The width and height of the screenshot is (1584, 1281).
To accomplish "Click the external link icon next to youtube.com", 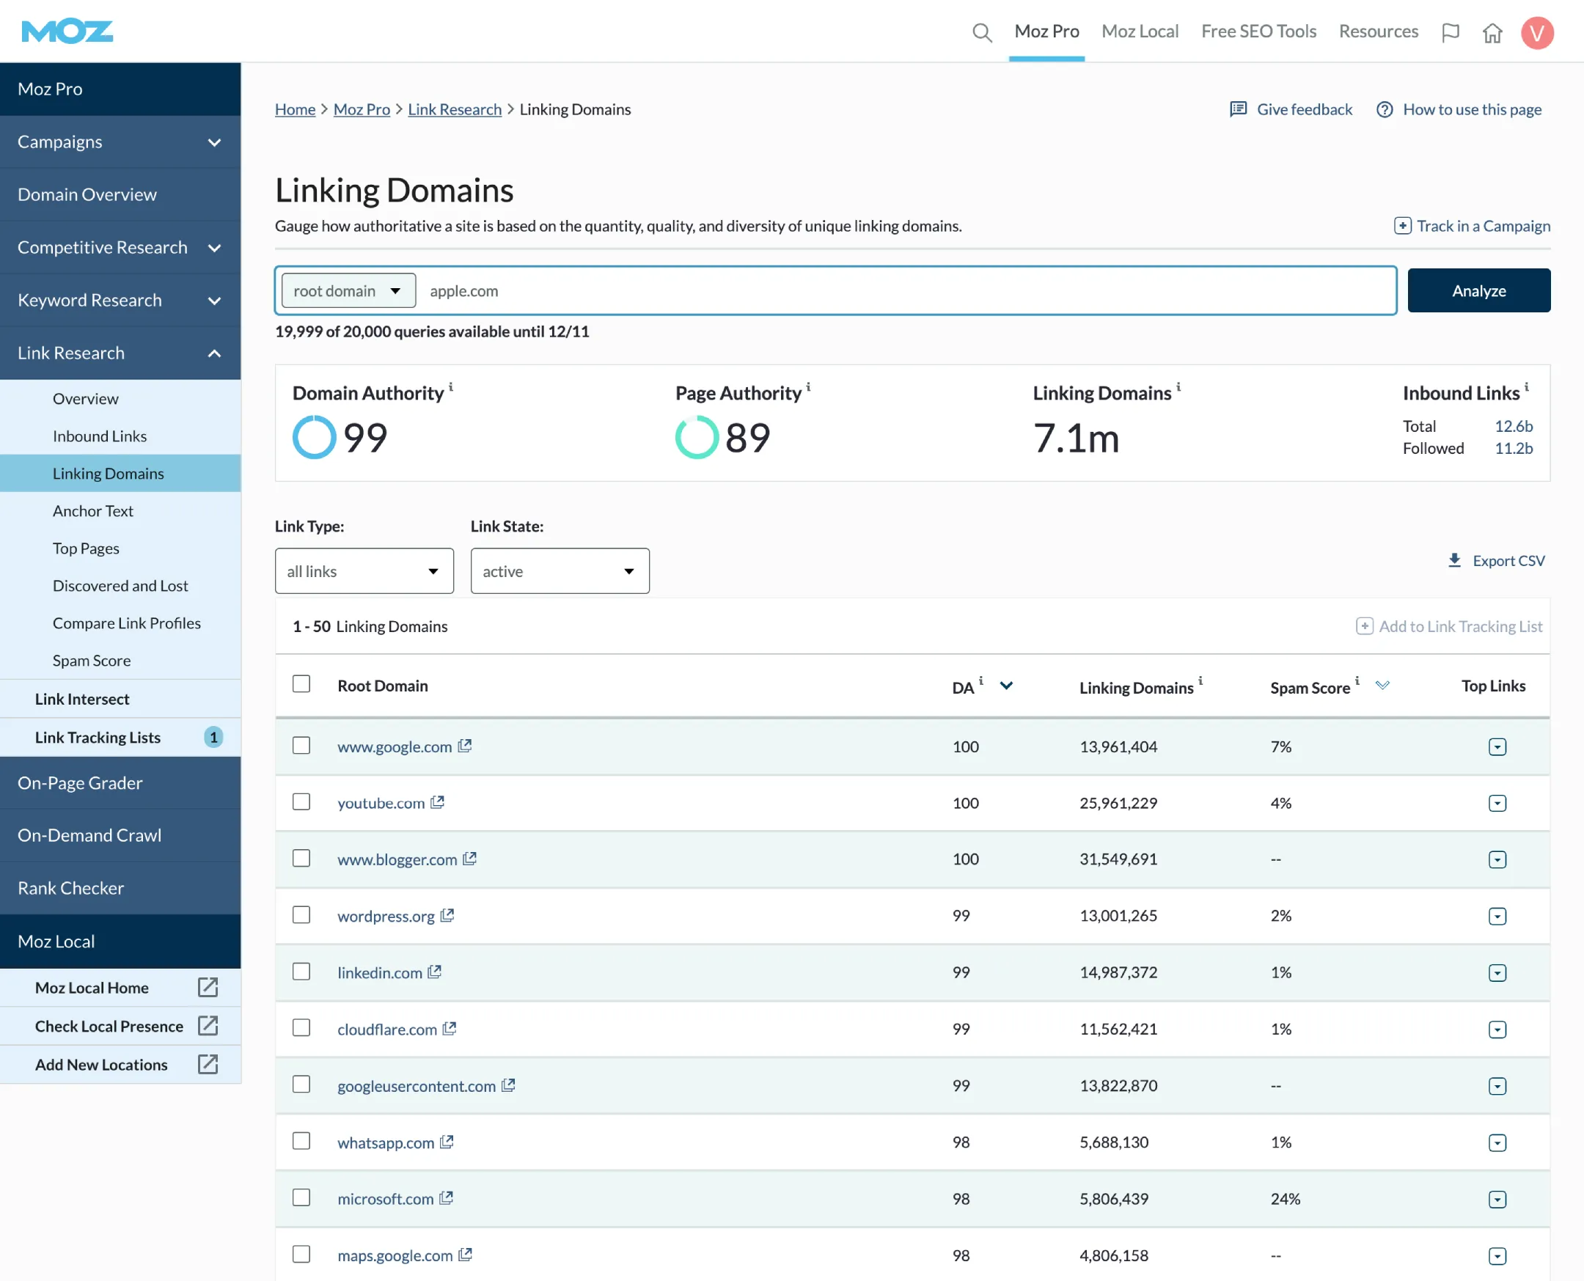I will (439, 801).
